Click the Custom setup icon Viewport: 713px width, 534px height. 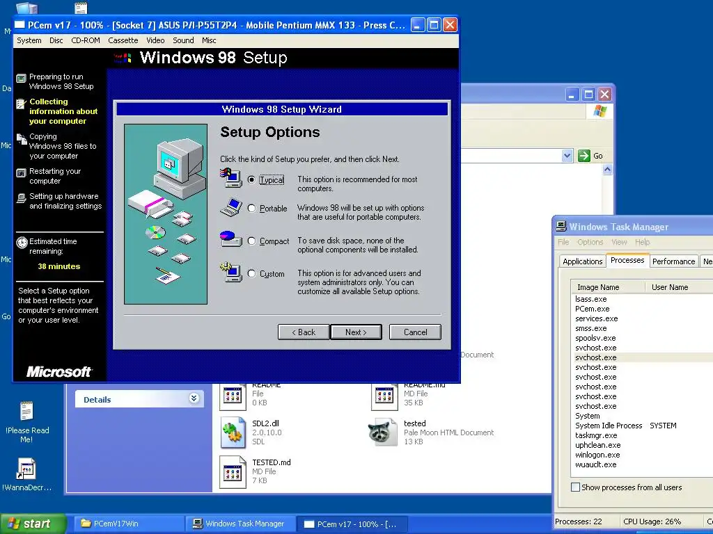click(231, 272)
